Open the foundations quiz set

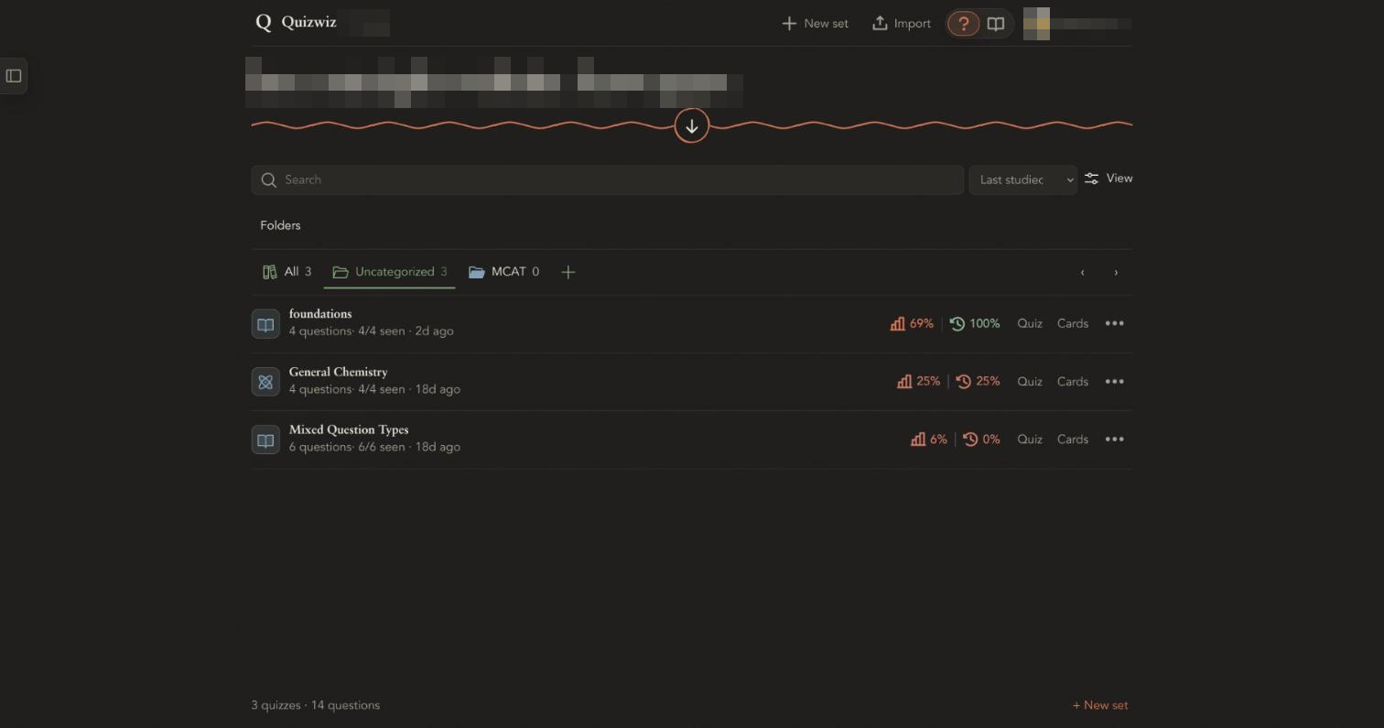coord(320,314)
